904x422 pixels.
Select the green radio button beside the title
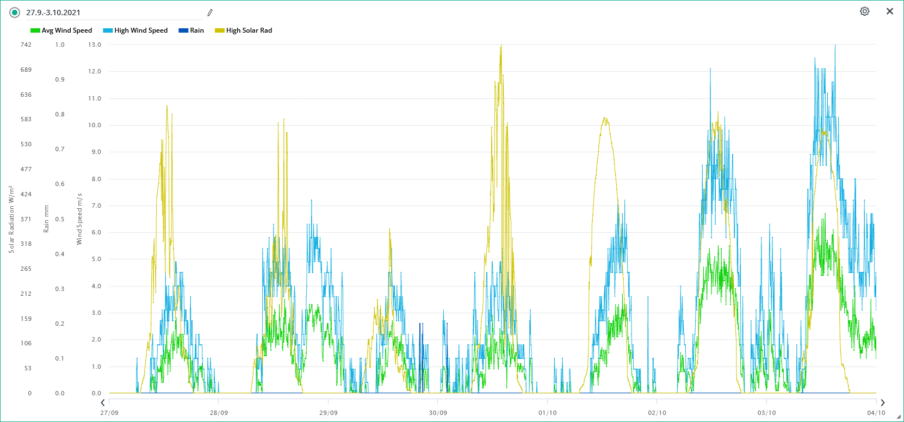click(15, 13)
